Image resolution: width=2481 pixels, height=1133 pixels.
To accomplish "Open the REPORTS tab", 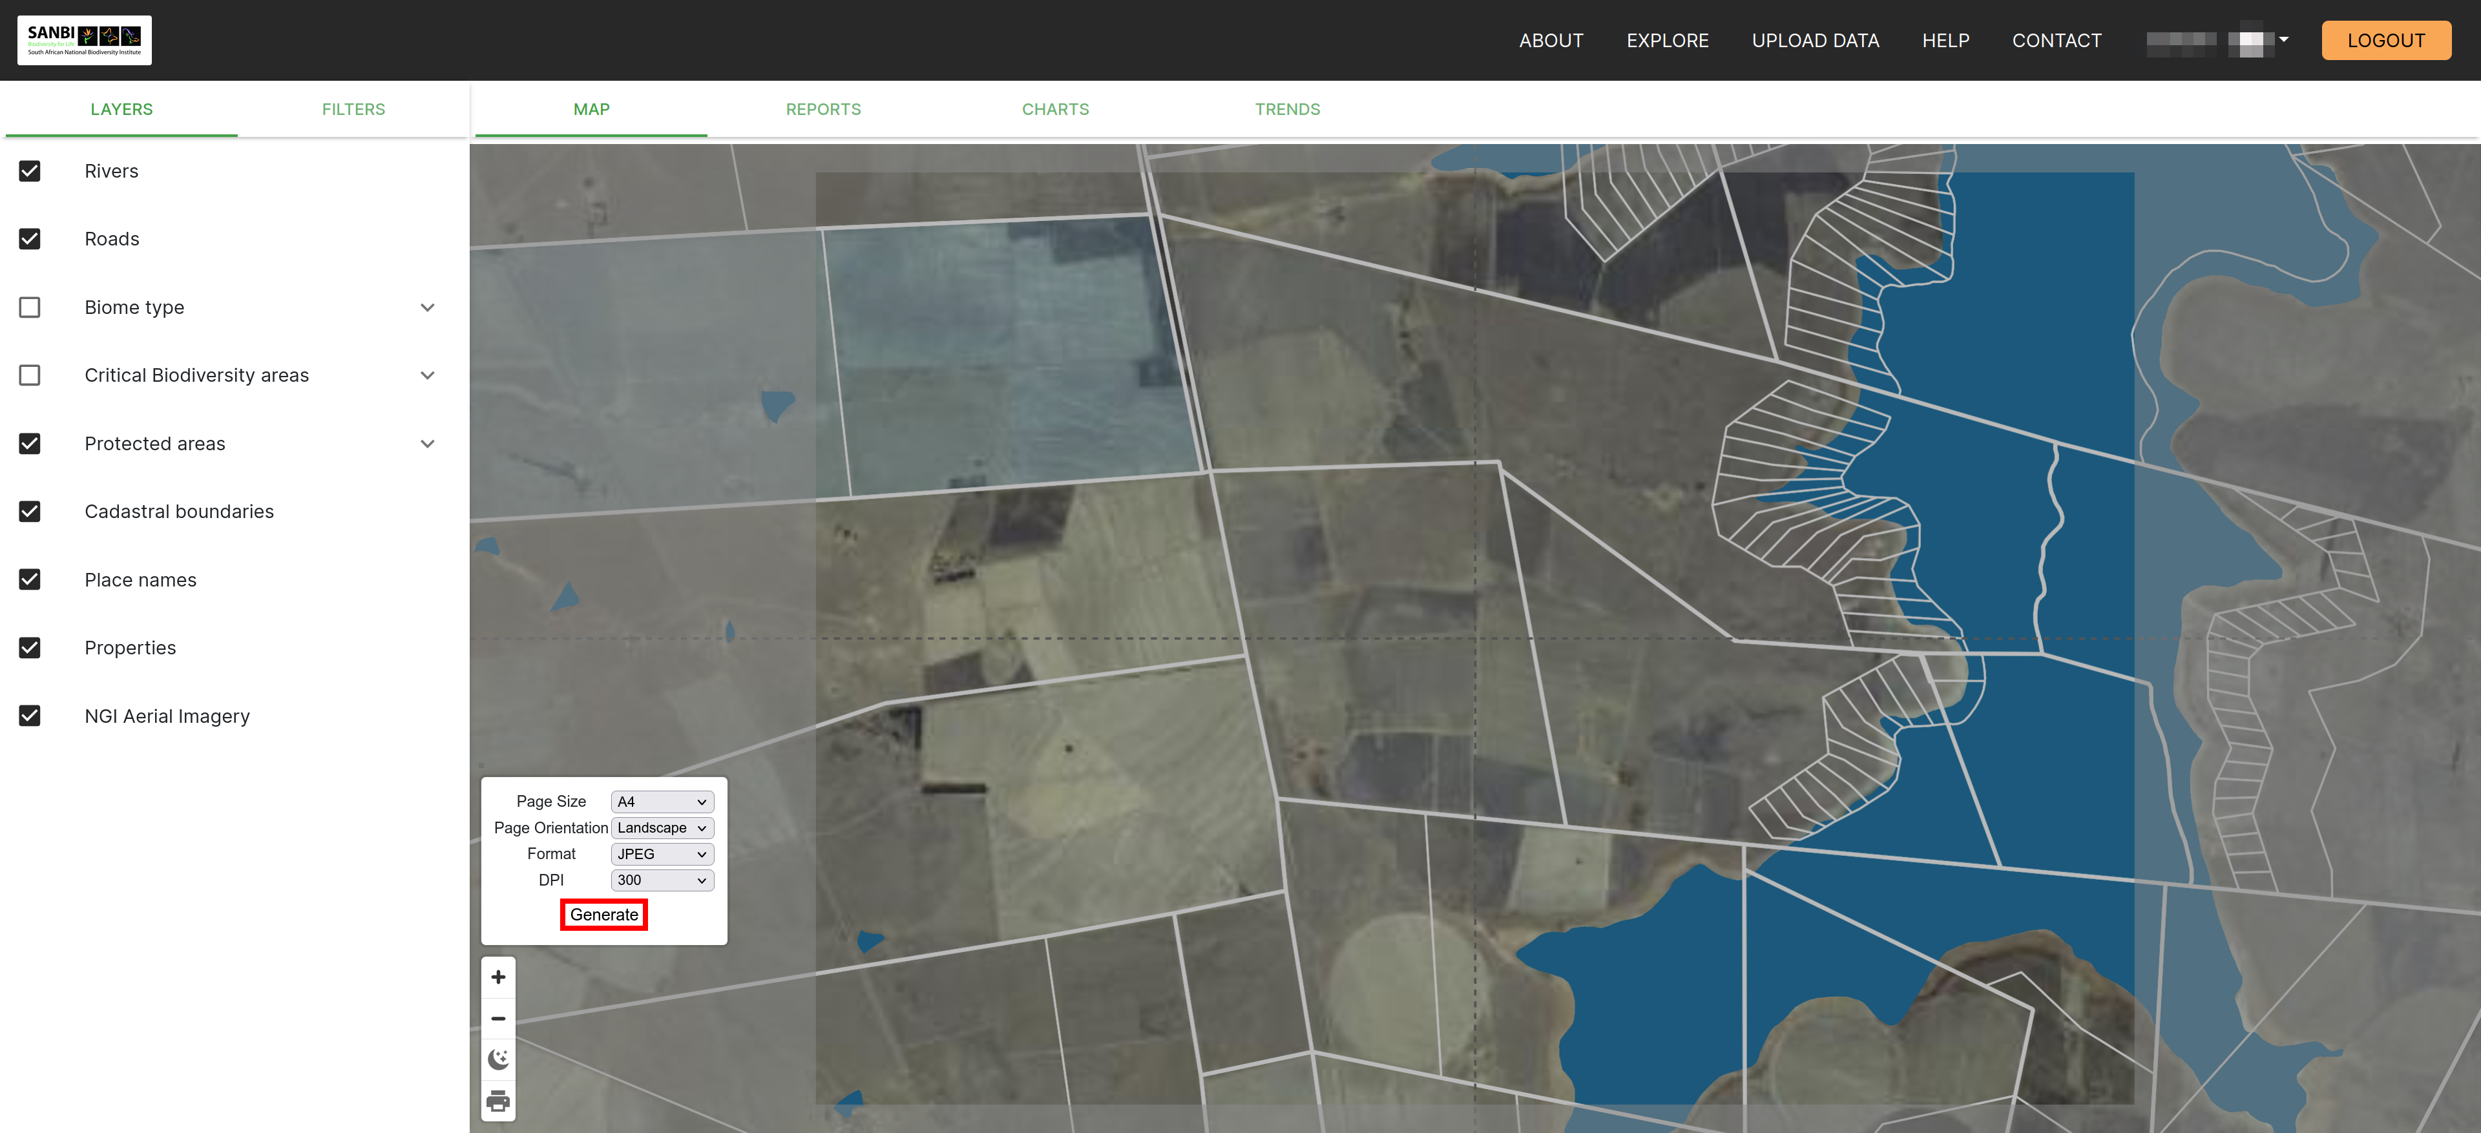I will (824, 110).
